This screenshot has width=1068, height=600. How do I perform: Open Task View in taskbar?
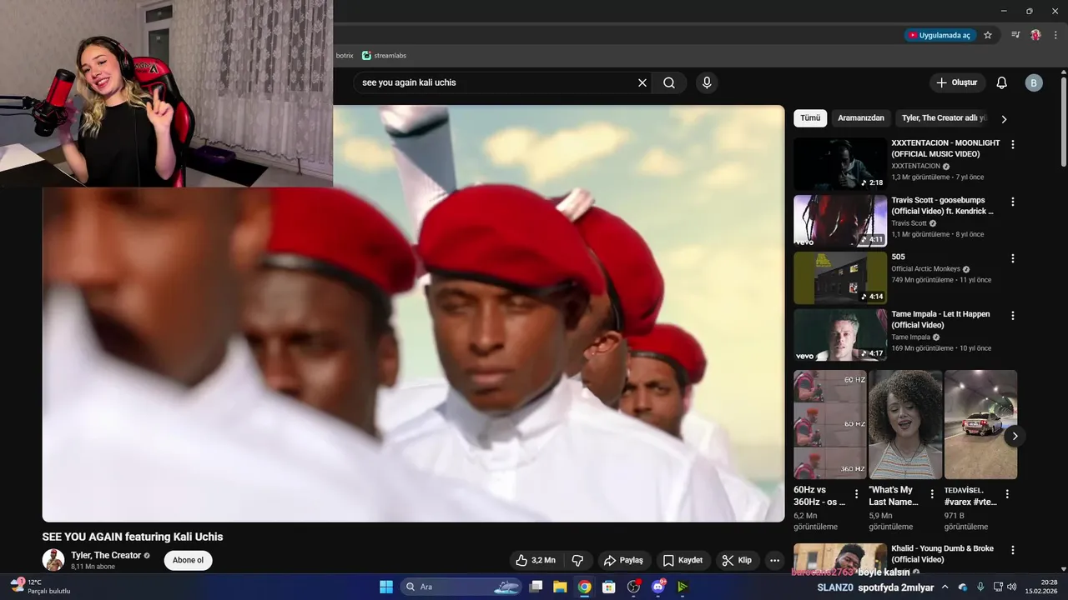click(x=537, y=587)
